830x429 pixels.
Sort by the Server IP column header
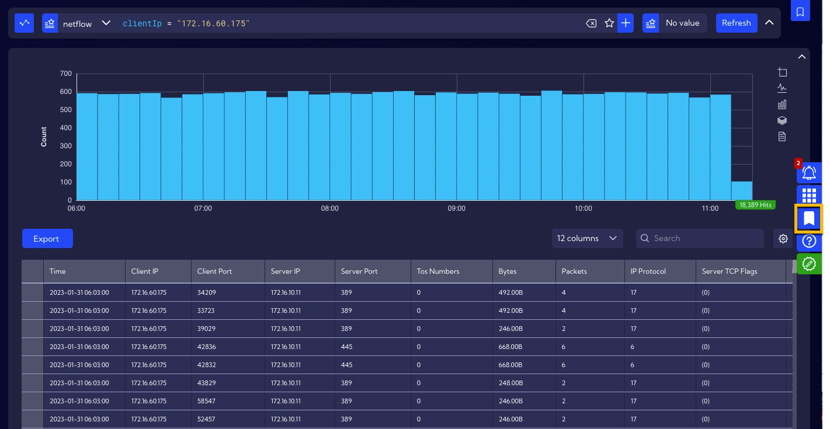[x=300, y=271]
